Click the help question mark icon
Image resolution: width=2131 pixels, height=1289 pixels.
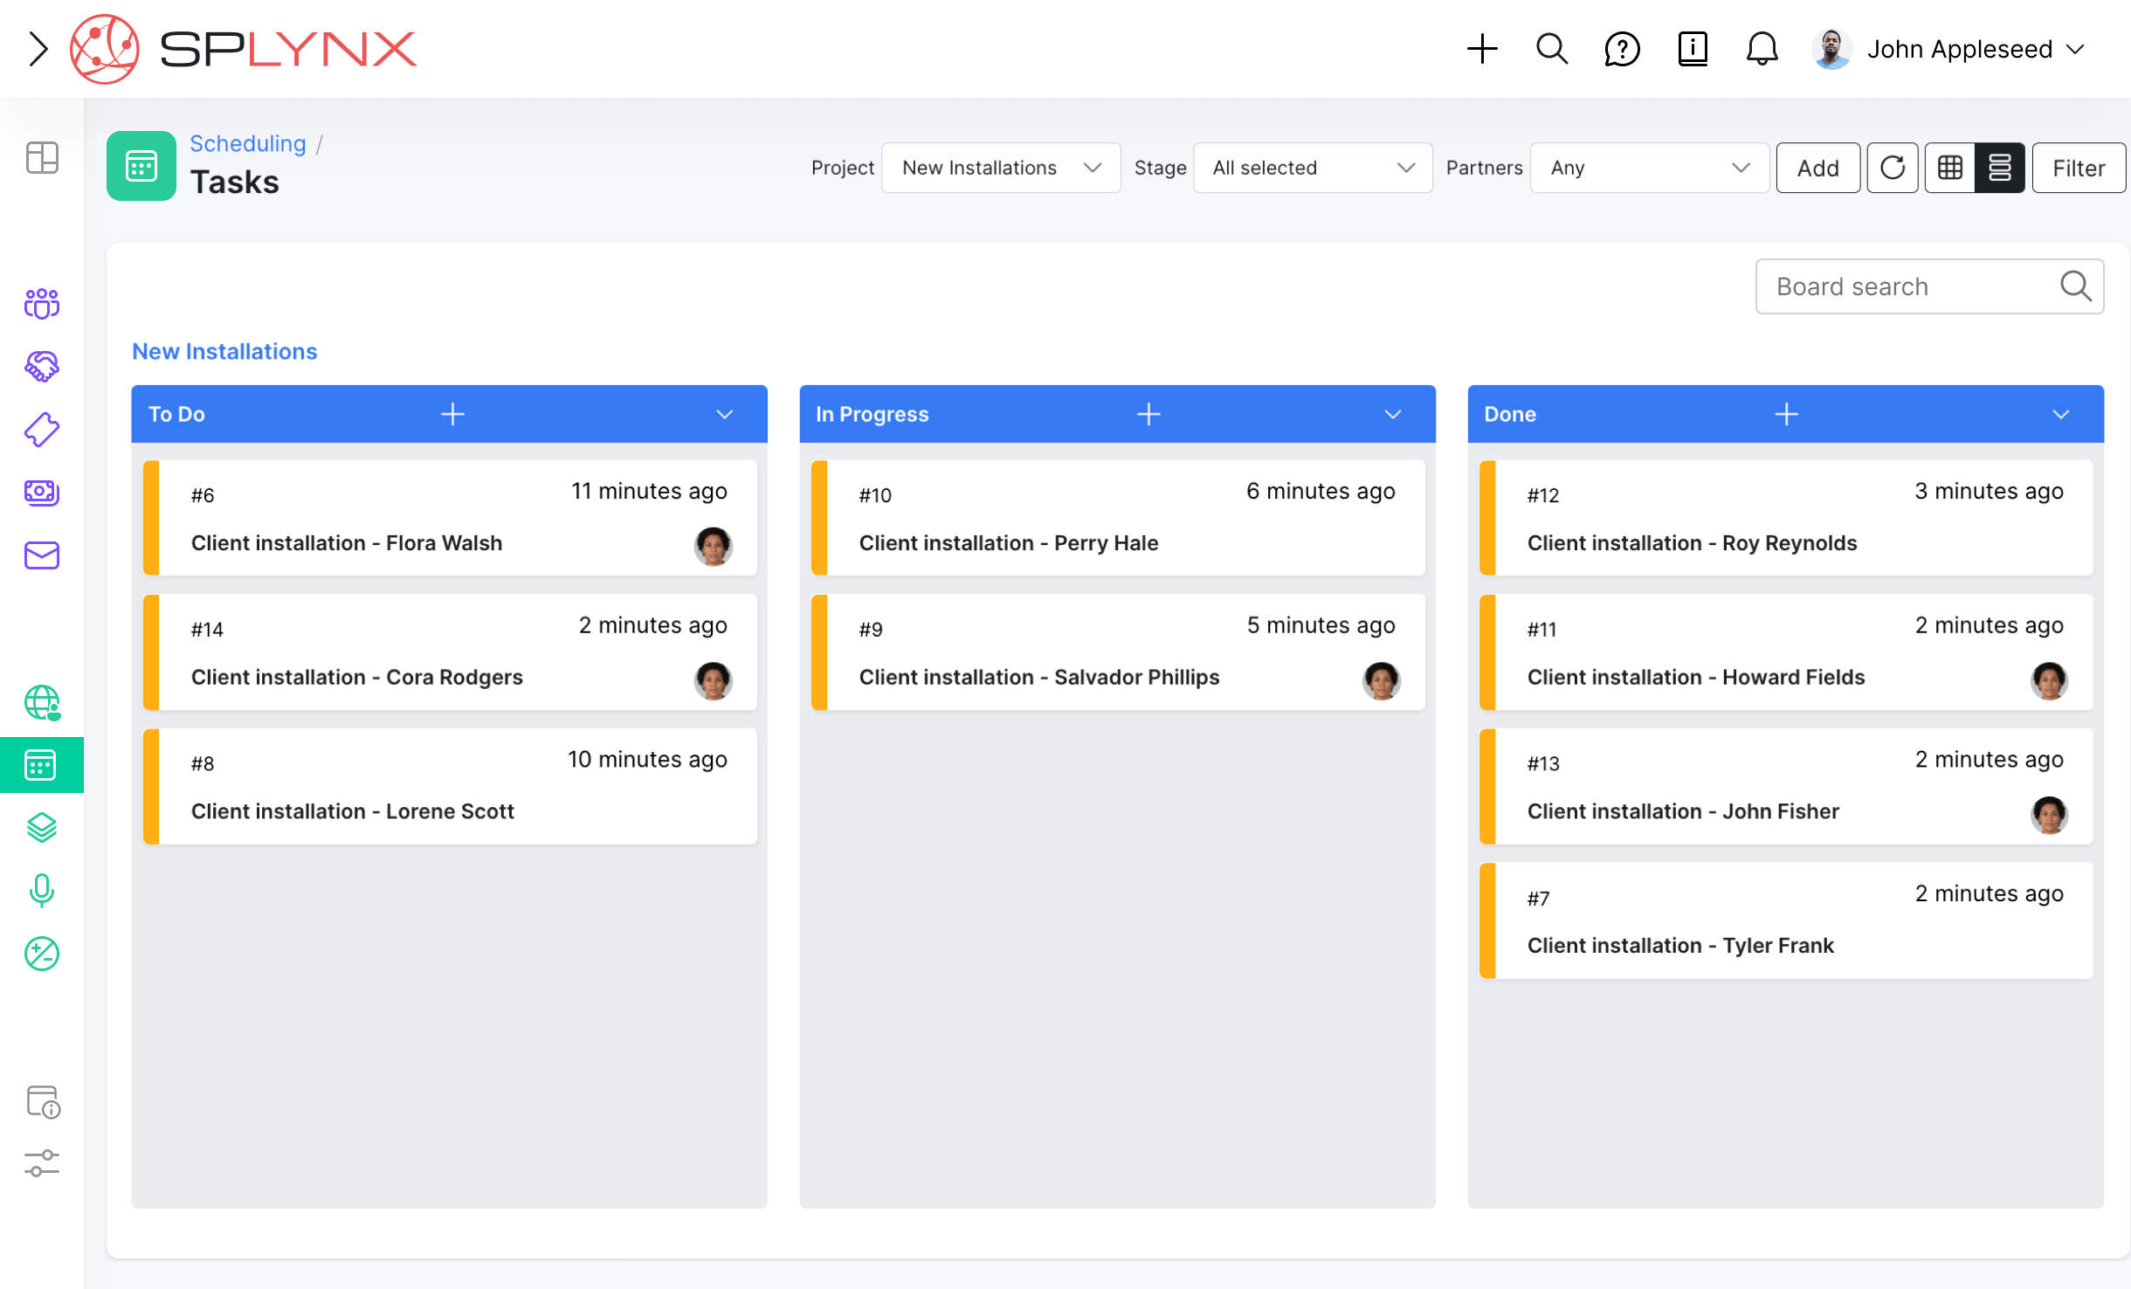[1622, 49]
